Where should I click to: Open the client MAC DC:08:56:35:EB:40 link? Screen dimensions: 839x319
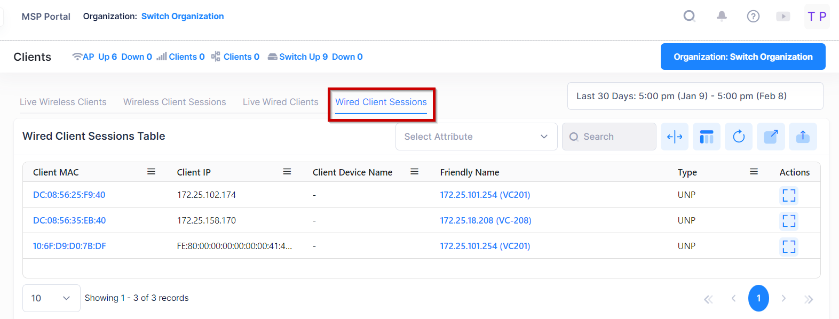coord(69,220)
